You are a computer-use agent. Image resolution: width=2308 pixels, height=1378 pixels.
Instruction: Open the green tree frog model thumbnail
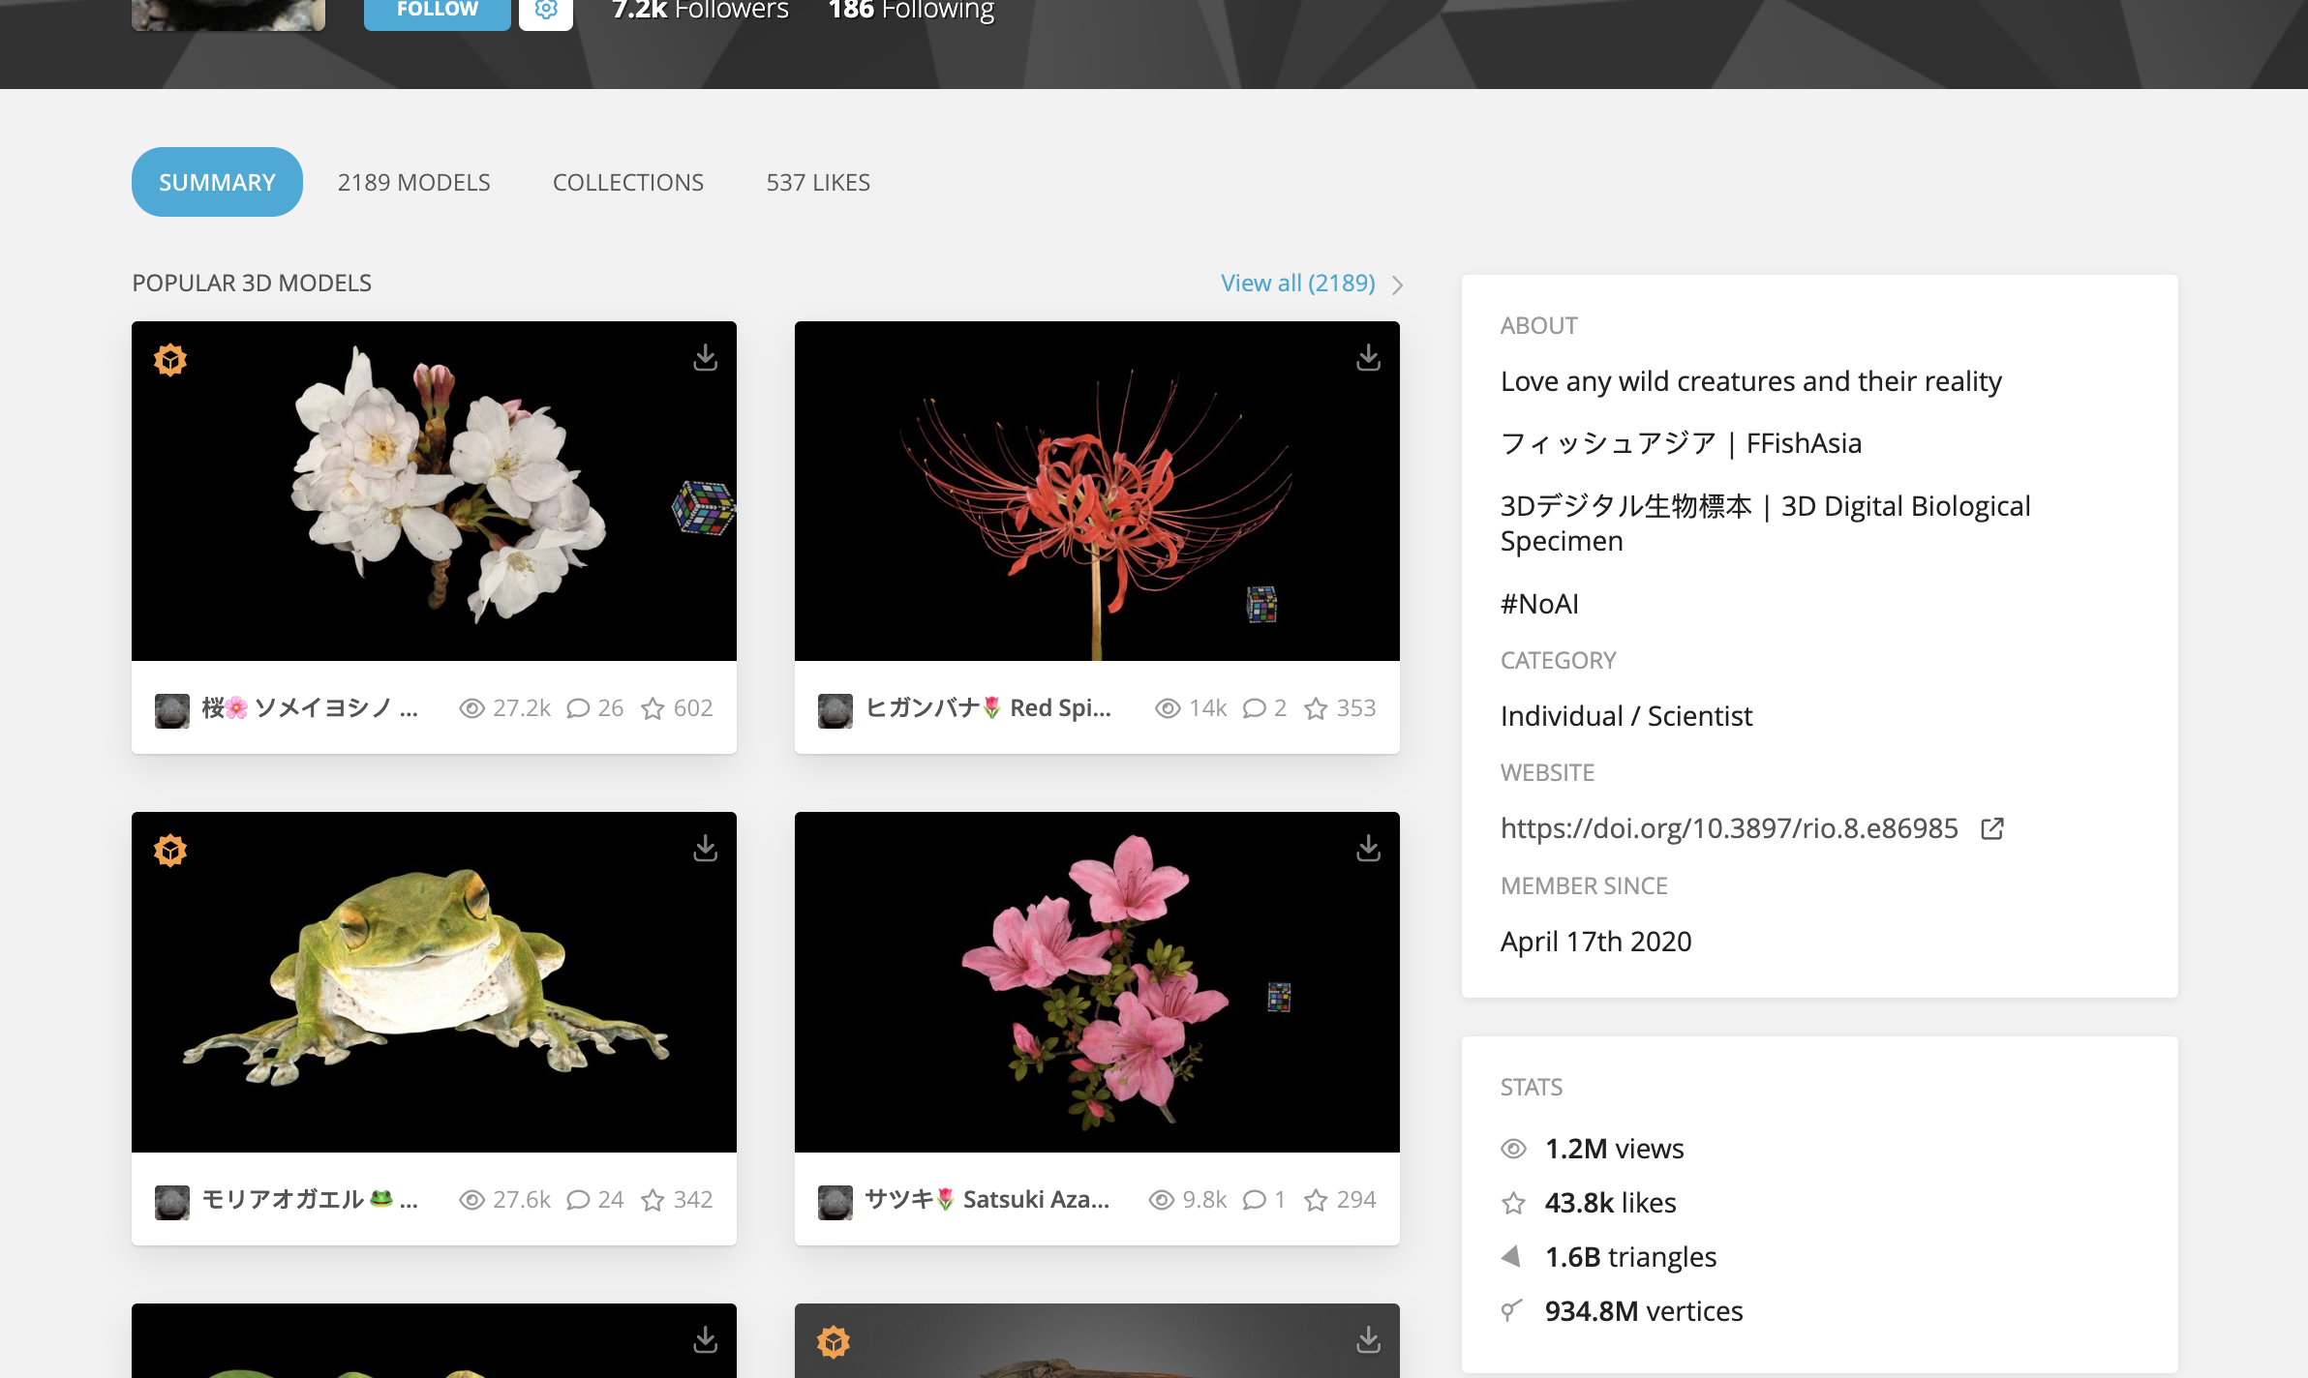pos(434,982)
